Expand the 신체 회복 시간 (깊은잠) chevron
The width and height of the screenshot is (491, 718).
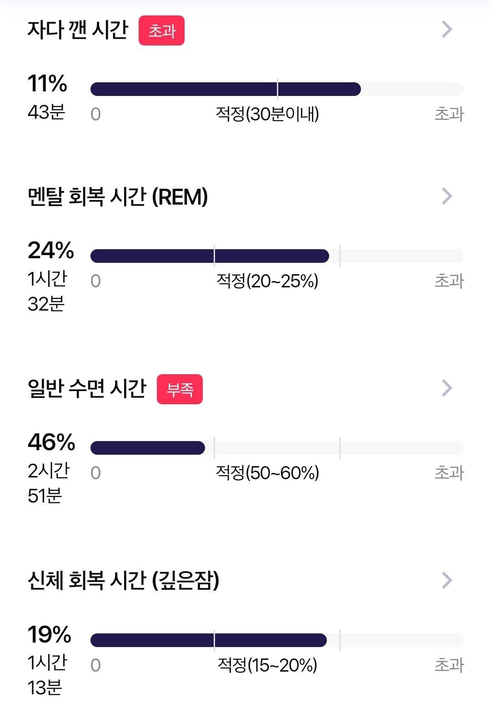[447, 580]
